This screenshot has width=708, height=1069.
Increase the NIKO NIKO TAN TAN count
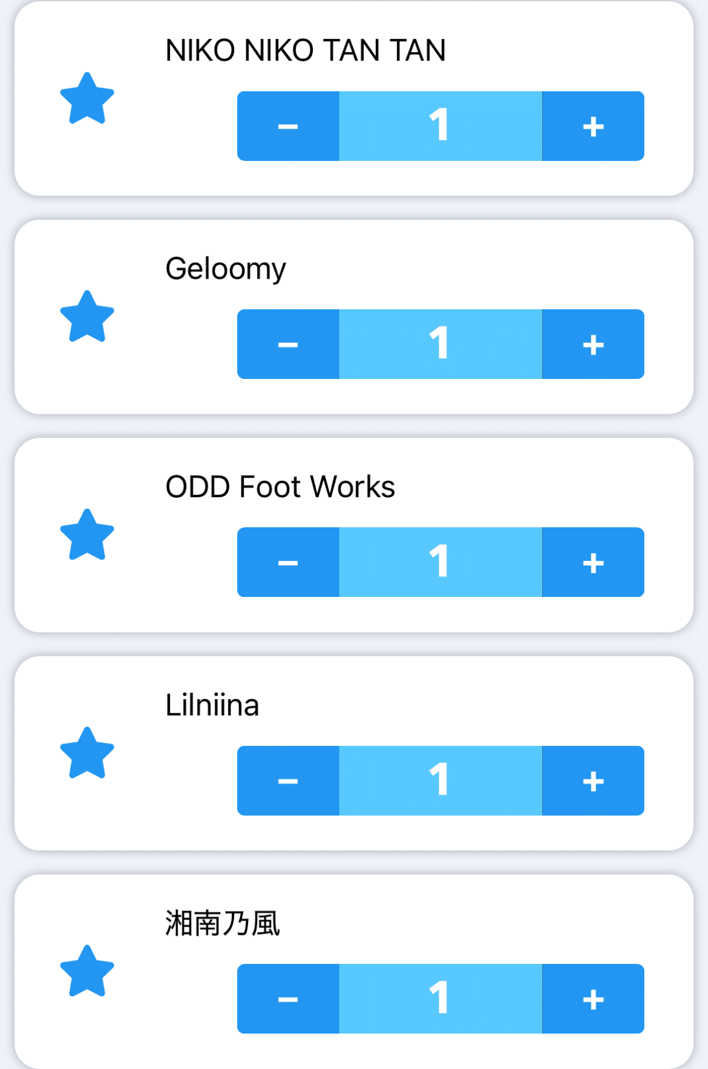(x=593, y=126)
